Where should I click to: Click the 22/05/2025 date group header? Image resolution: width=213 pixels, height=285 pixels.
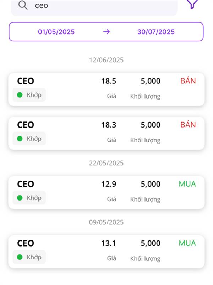(106, 163)
